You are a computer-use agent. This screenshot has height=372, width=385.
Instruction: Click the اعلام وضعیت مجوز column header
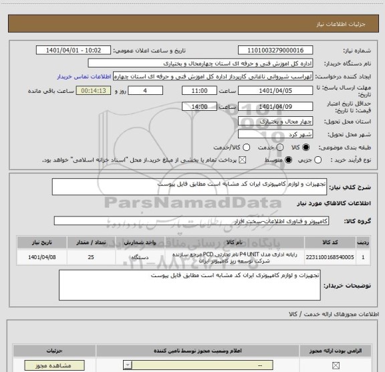[x=198, y=351]
